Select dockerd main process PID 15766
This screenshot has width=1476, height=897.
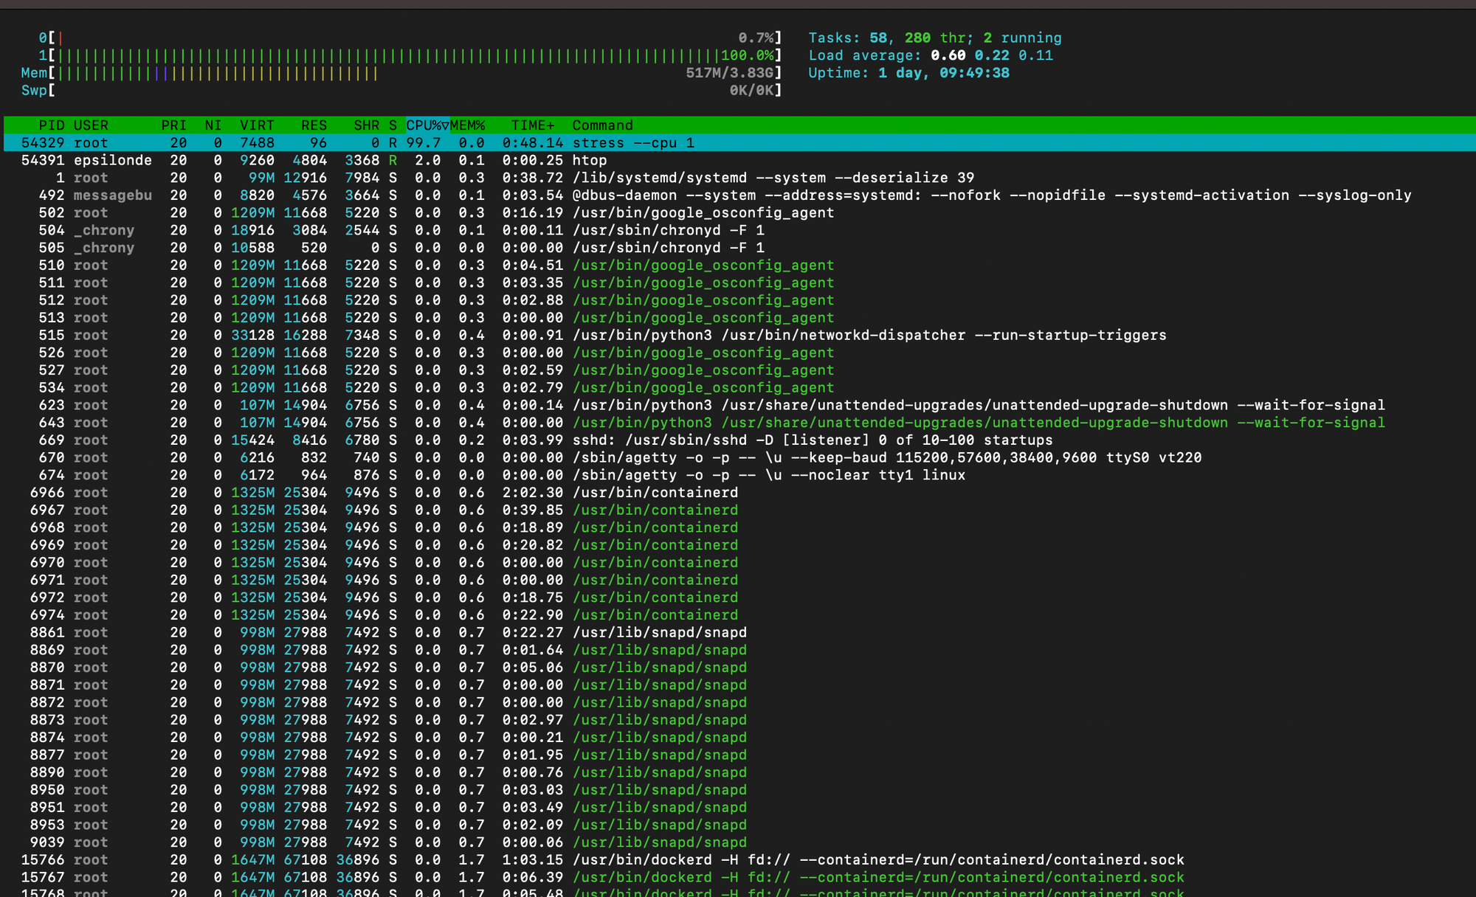tap(739, 860)
